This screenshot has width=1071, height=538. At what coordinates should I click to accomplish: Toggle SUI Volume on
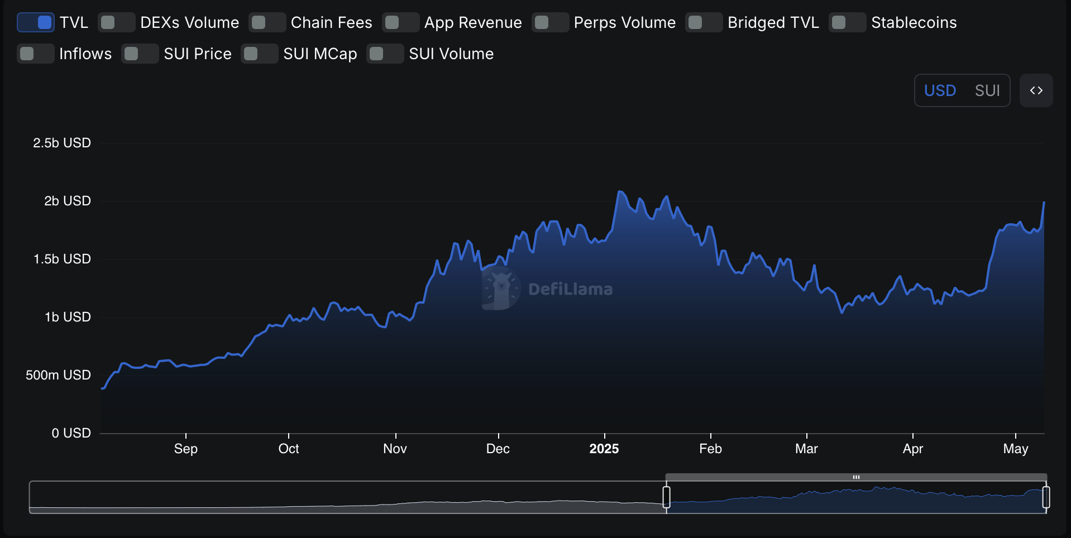point(385,54)
